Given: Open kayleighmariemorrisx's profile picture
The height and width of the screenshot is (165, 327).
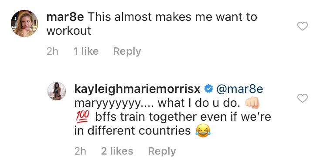Looking at the screenshot, I should (x=57, y=91).
